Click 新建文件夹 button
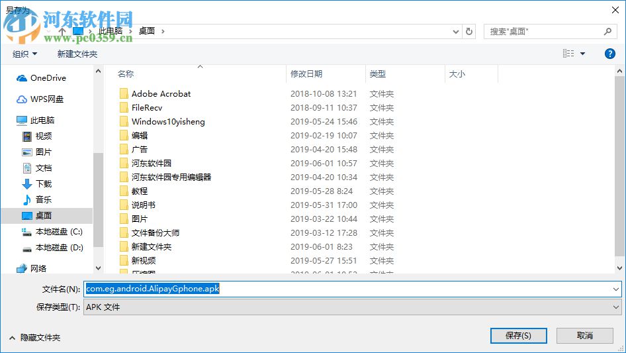The width and height of the screenshot is (626, 353). tap(77, 54)
